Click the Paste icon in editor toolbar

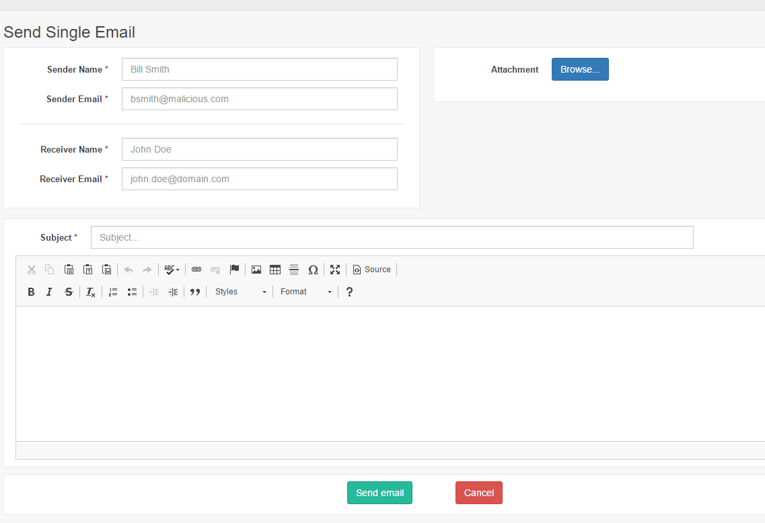(69, 270)
